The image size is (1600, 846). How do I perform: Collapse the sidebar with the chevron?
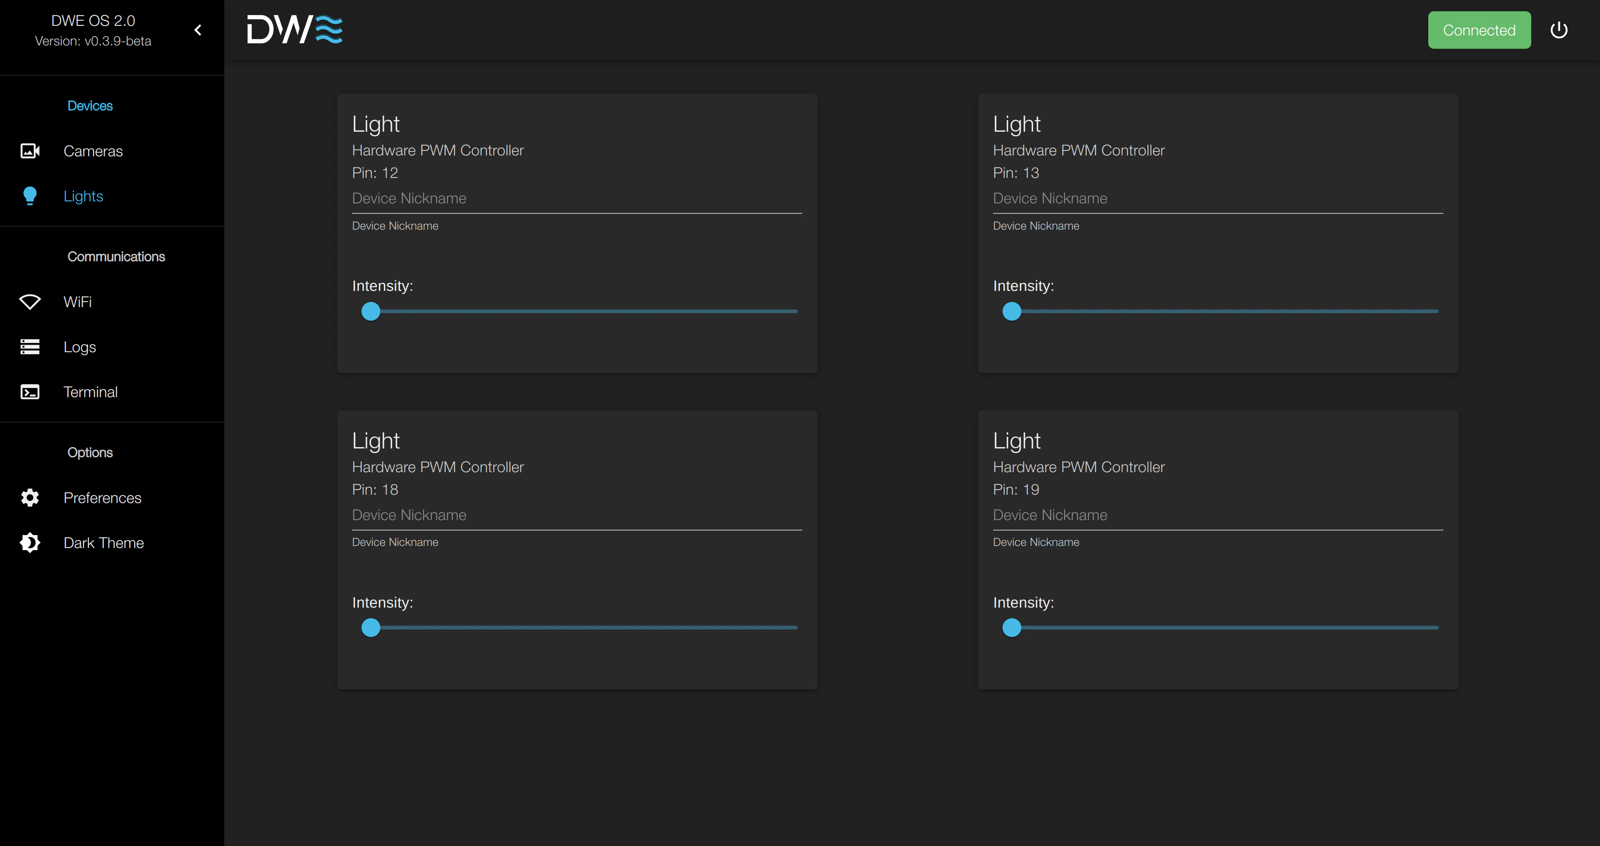(x=198, y=29)
